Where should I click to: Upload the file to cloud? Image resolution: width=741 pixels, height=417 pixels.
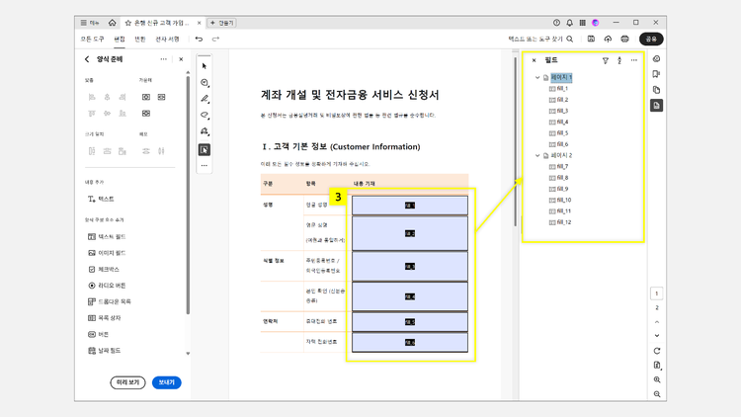click(x=608, y=39)
